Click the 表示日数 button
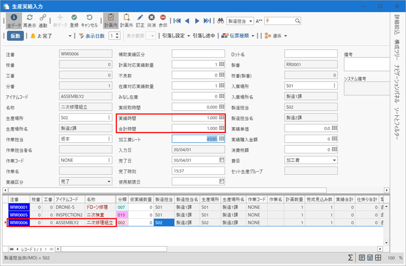 coord(92,36)
